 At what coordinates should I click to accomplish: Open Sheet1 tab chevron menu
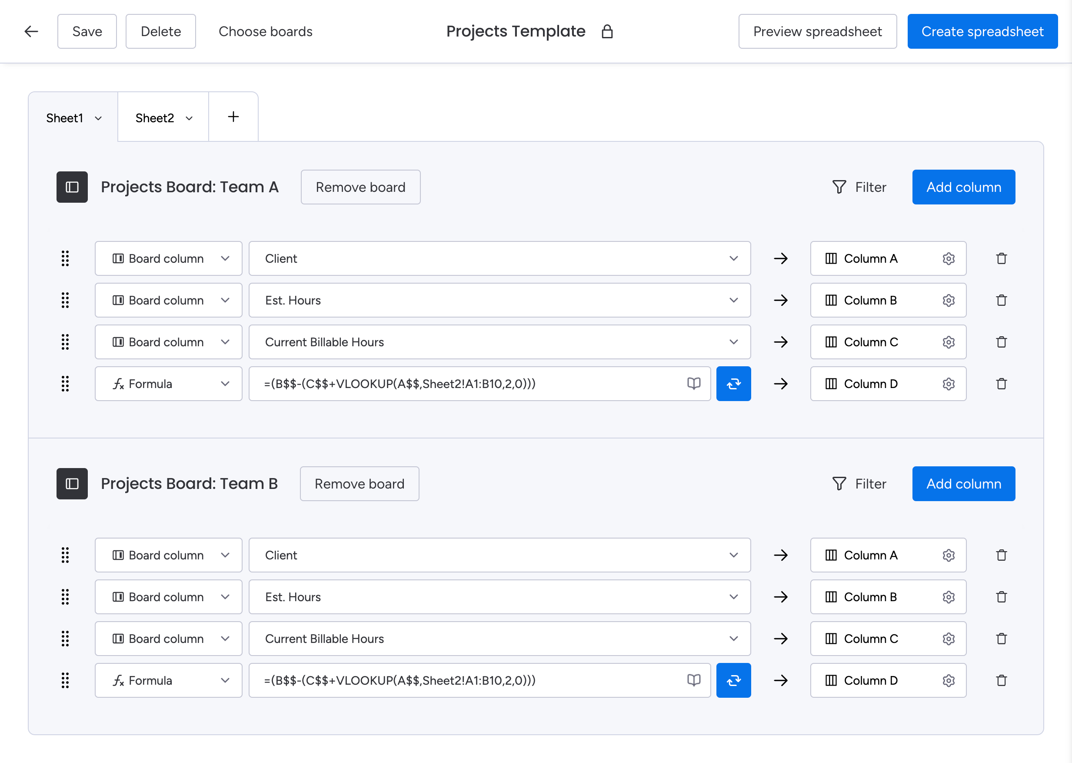point(99,118)
